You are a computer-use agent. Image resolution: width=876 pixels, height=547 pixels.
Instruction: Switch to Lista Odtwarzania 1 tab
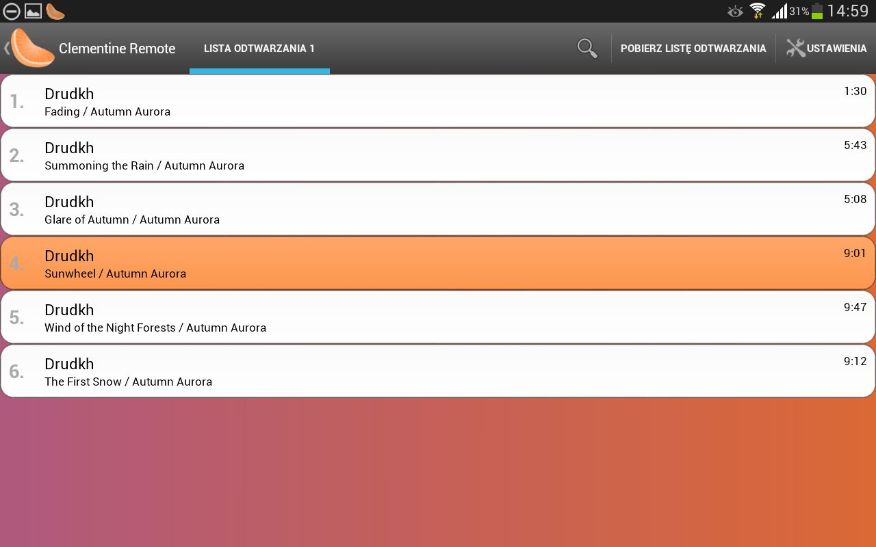tap(259, 49)
